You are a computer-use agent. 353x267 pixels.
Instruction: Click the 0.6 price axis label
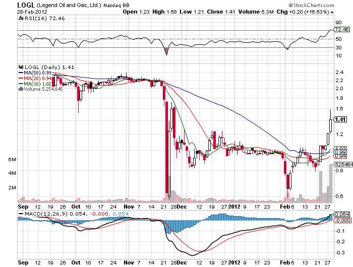(339, 196)
